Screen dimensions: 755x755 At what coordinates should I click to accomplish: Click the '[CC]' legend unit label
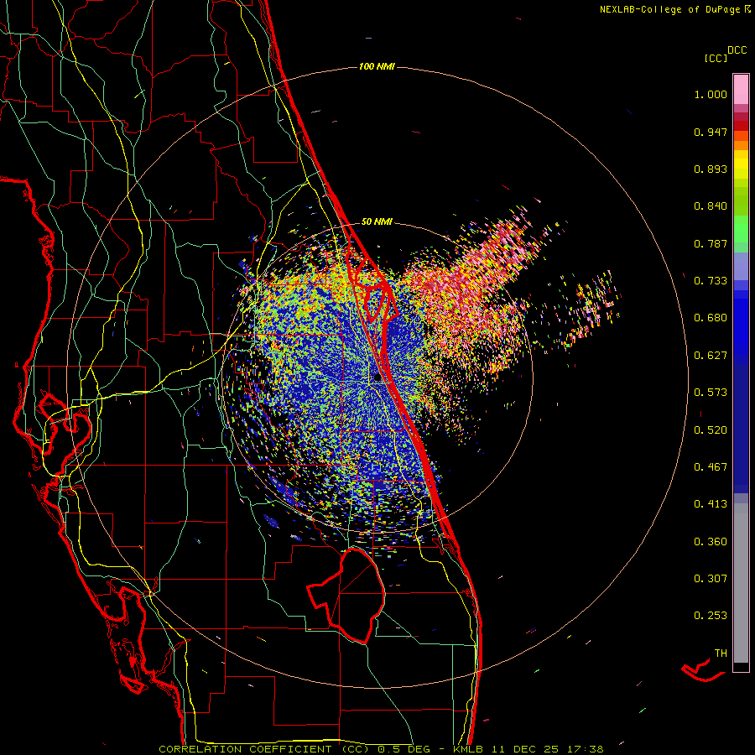716,58
